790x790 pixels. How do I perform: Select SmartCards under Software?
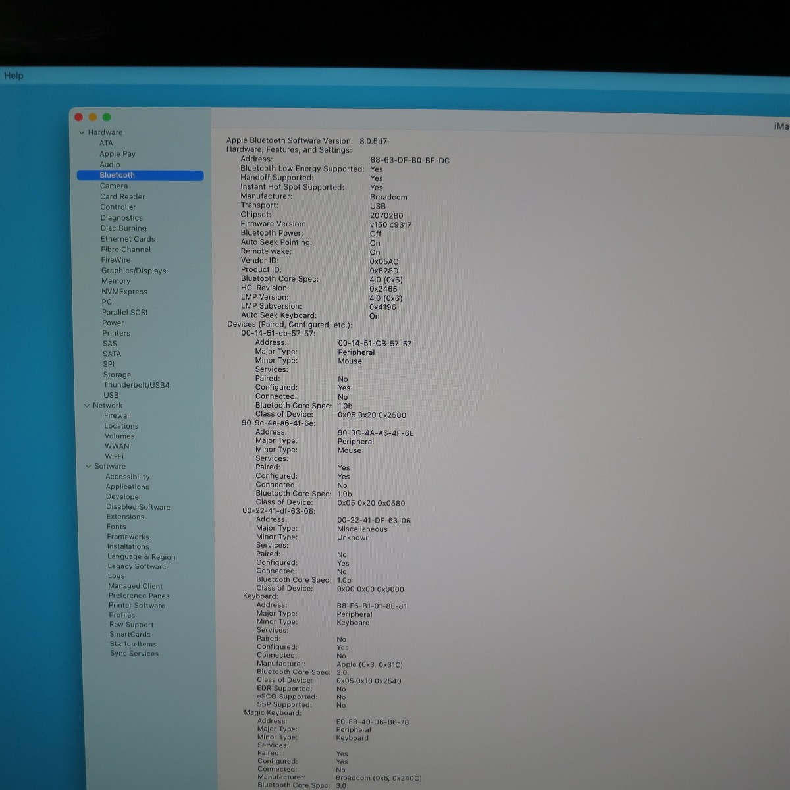coord(130,635)
